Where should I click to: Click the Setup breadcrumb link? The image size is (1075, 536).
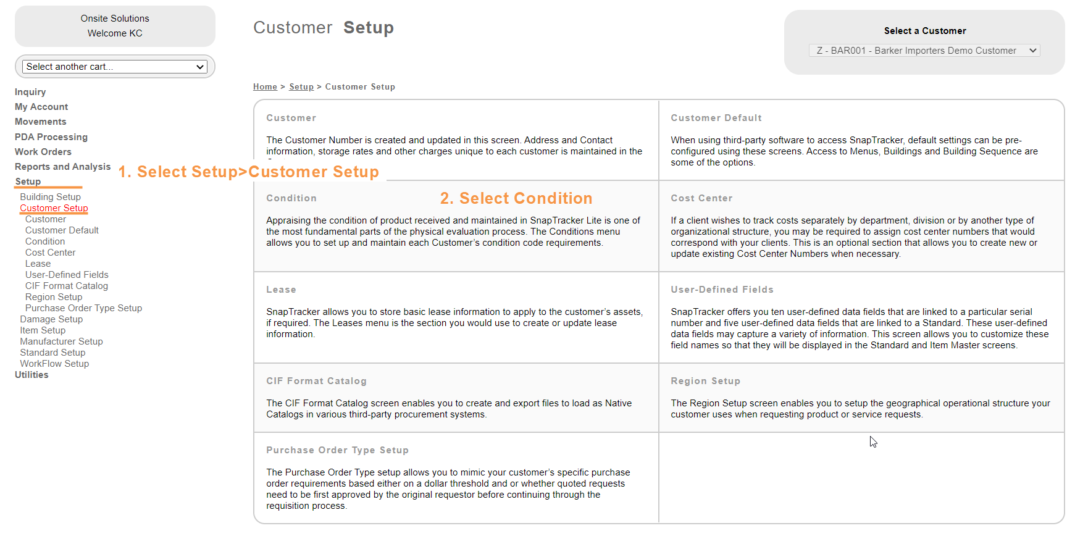pos(301,87)
